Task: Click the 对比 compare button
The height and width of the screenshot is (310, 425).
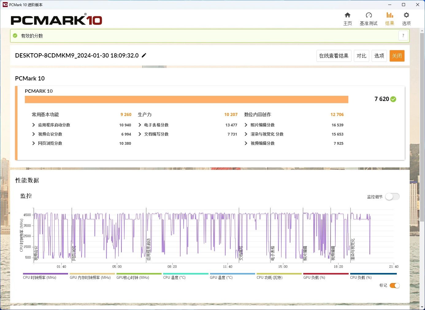Action: 362,56
